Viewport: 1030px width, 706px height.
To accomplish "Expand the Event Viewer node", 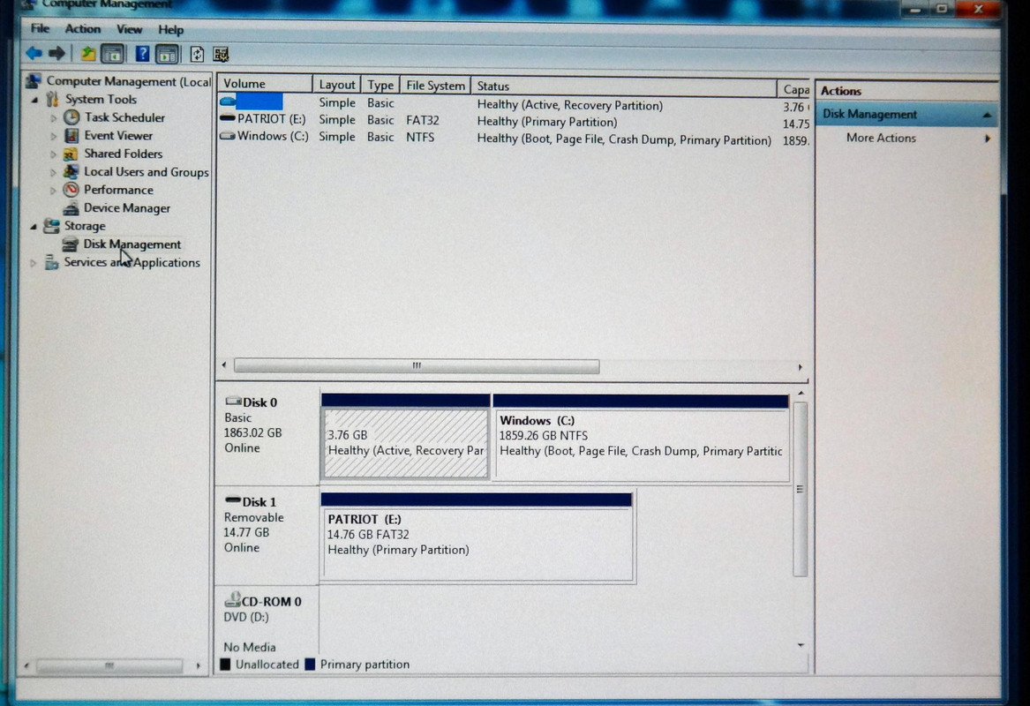I will point(53,137).
